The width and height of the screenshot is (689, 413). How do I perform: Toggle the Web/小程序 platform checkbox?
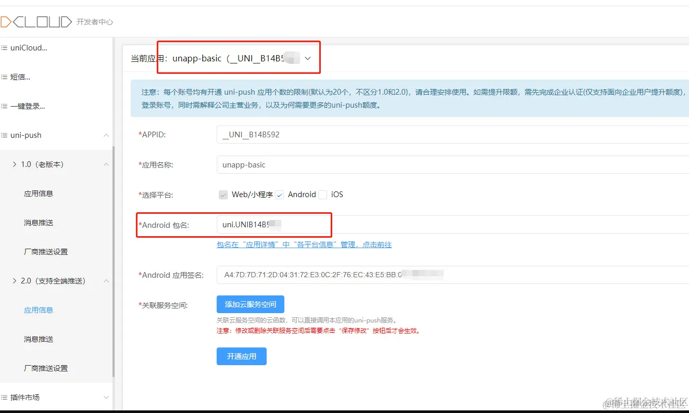(223, 195)
